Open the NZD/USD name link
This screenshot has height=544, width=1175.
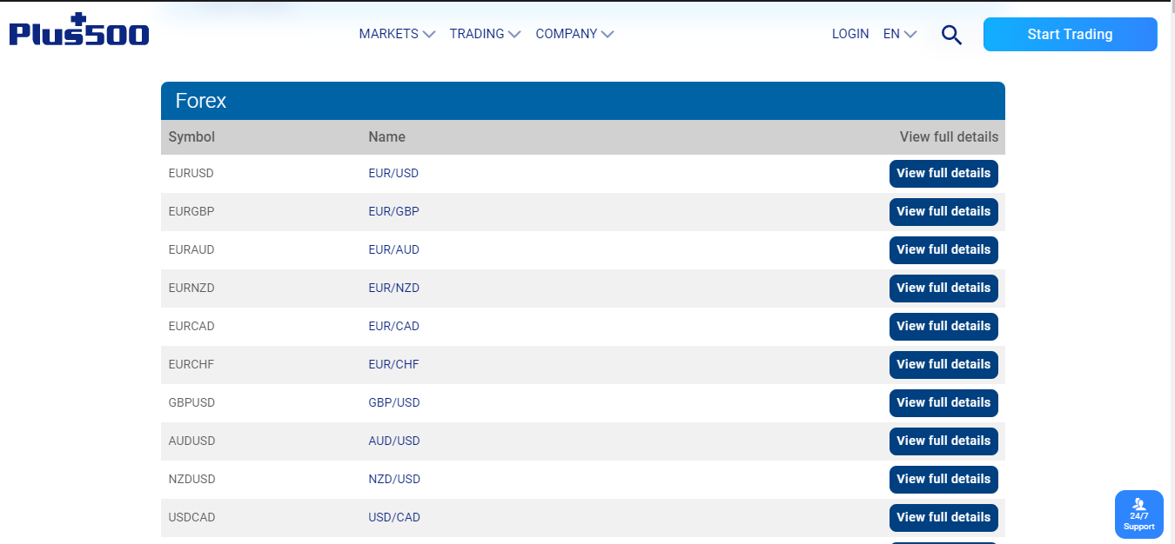[394, 479]
